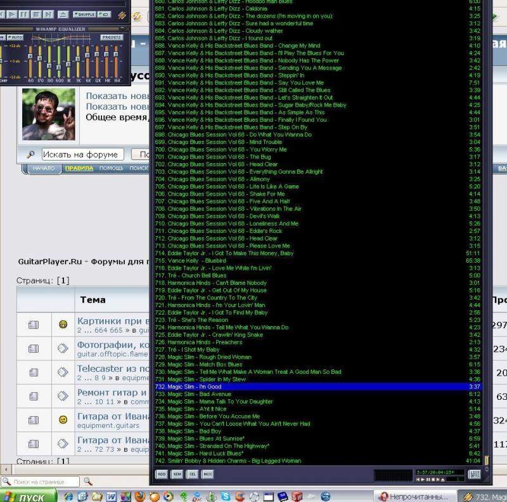Select track 681 Carlos Johnson - Caldonia
This screenshot has height=502, width=507.
tap(318, 9)
